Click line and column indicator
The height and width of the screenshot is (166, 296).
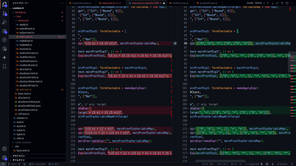pos(209,164)
